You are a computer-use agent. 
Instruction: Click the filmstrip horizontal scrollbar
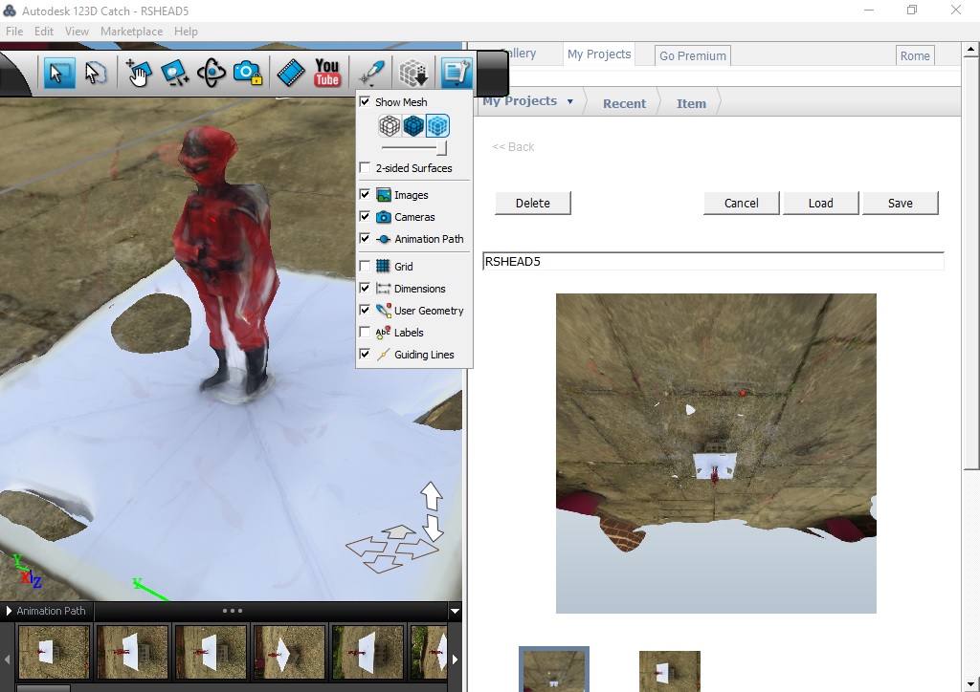(44, 688)
